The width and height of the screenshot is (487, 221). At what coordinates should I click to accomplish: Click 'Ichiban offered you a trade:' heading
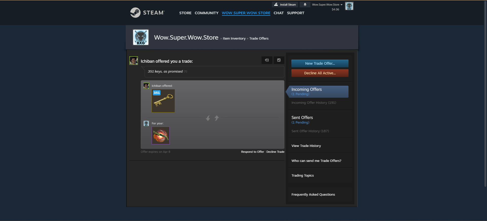(x=167, y=61)
